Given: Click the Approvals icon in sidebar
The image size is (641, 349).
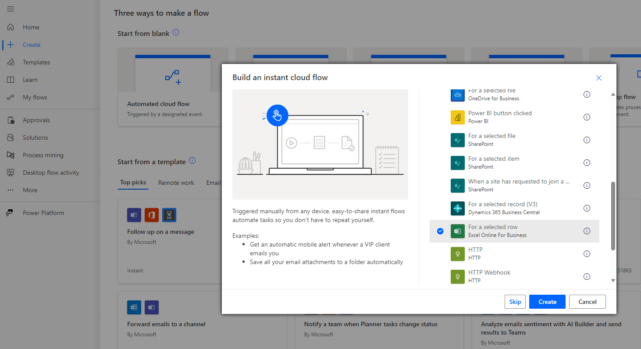Looking at the screenshot, I should click(x=11, y=120).
